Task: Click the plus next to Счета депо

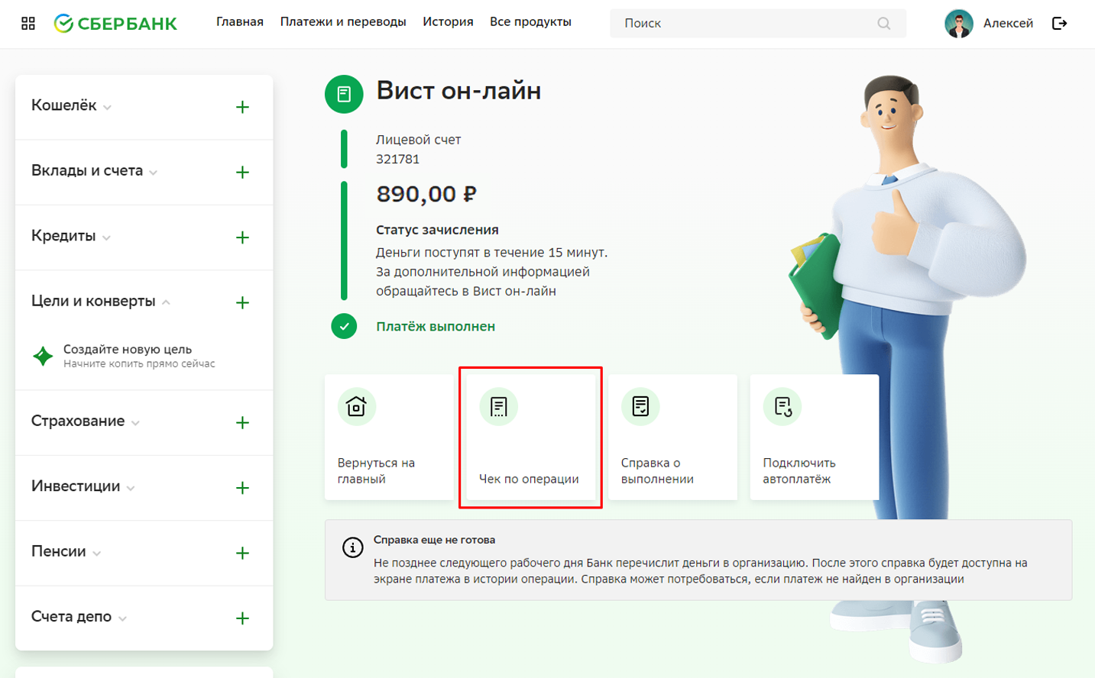Action: [x=242, y=618]
